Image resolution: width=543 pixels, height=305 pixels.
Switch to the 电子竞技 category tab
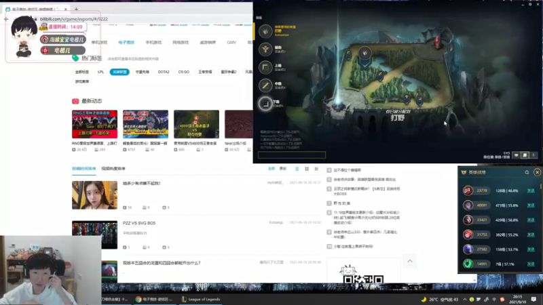126,43
